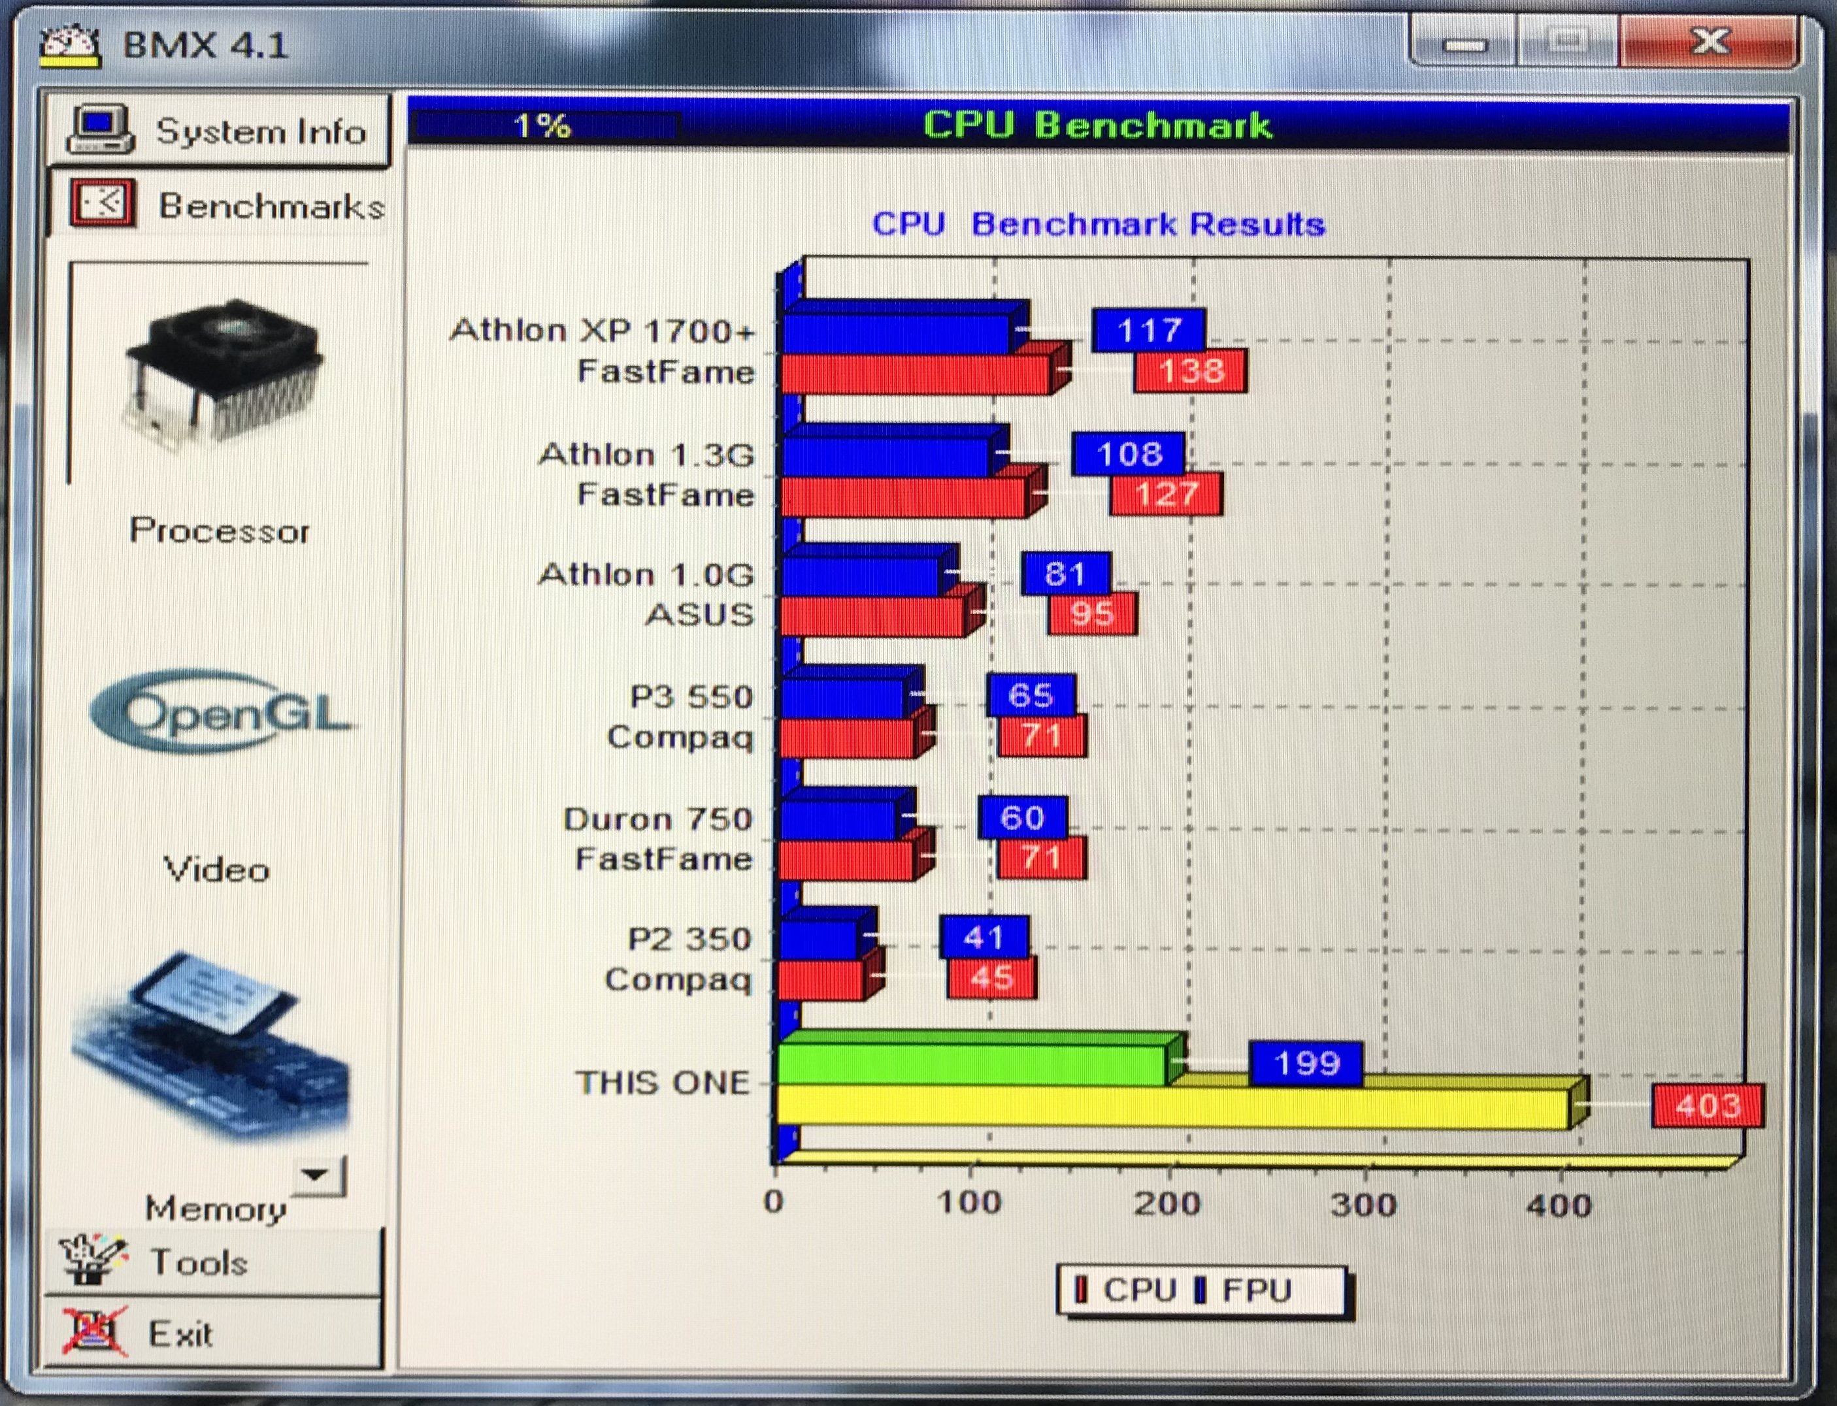Click the green THIS ONE bar
This screenshot has width=1837, height=1406.
coord(971,1064)
